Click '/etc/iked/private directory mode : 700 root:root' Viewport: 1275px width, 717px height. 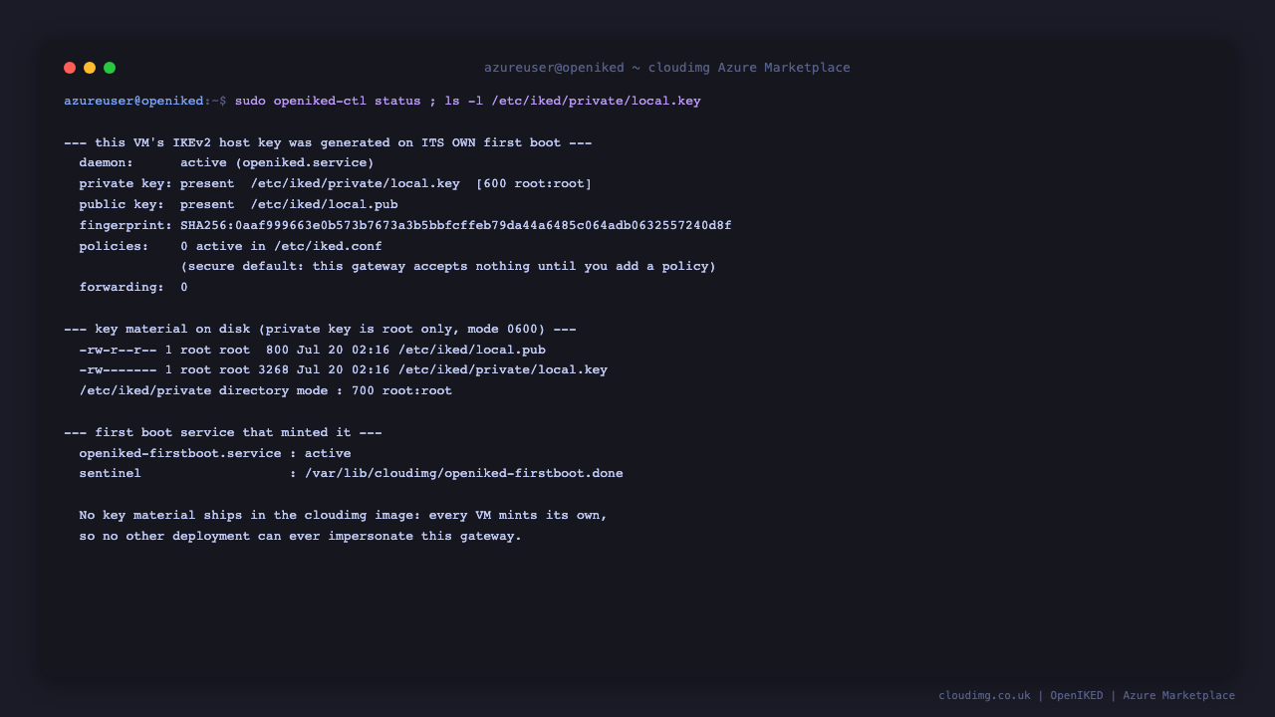(266, 391)
